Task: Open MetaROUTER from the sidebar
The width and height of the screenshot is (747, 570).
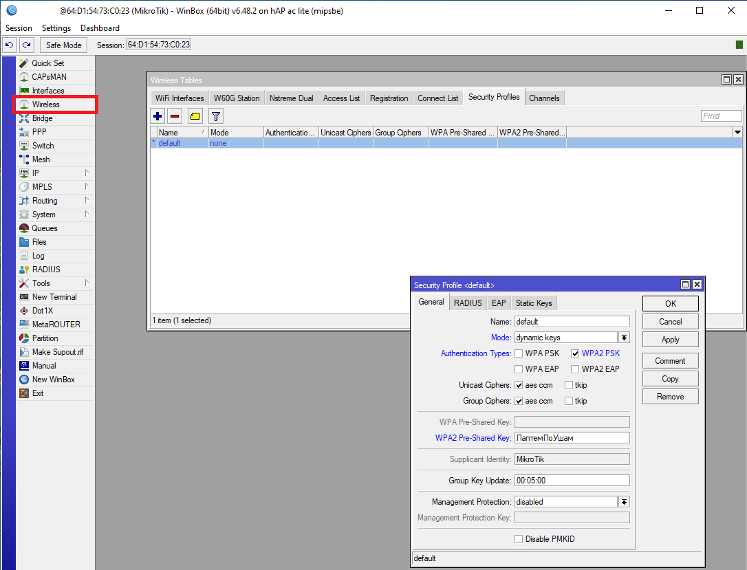Action: 56,325
